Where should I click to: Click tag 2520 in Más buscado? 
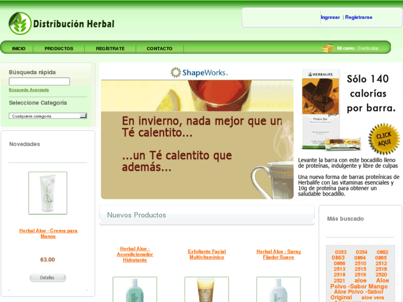click(x=381, y=274)
